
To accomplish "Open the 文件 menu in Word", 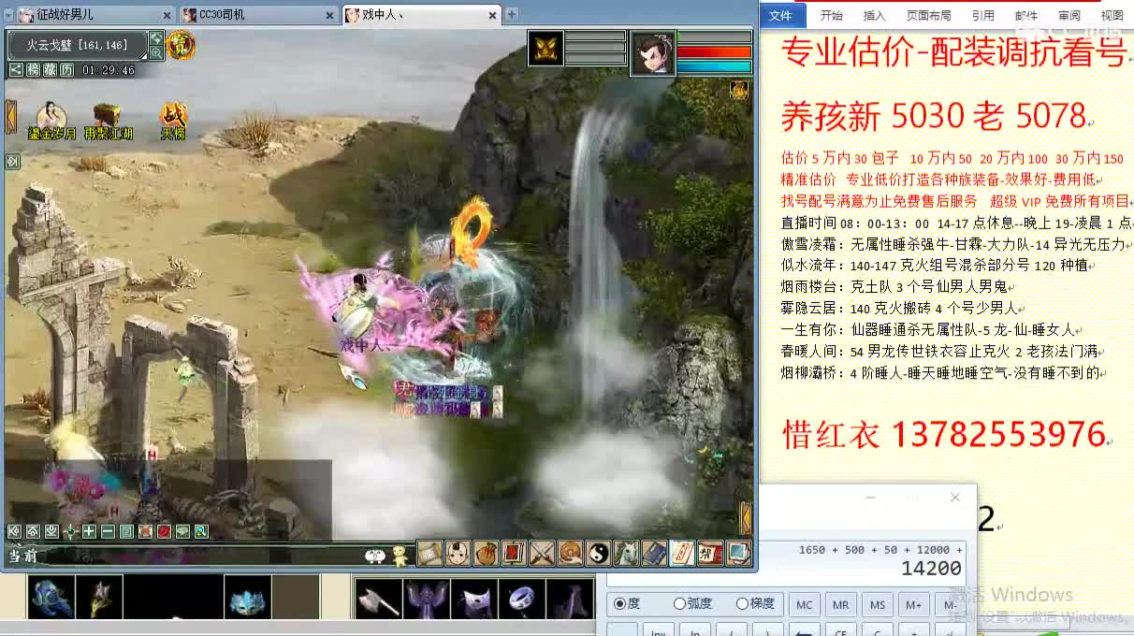I will [x=780, y=16].
